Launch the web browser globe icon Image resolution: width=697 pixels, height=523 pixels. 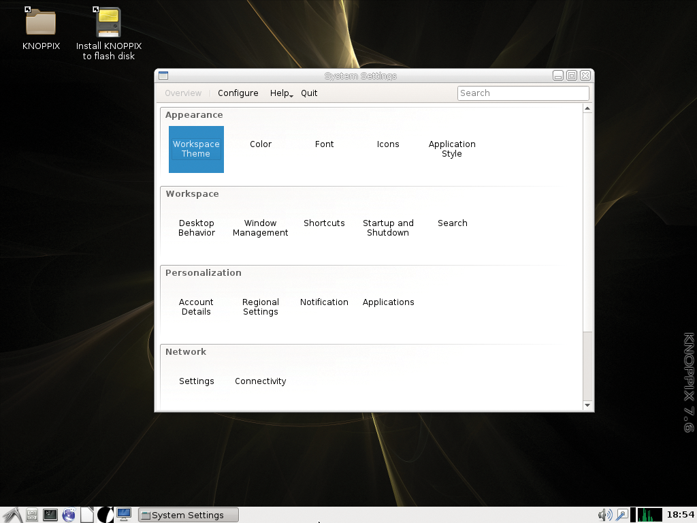pos(69,515)
